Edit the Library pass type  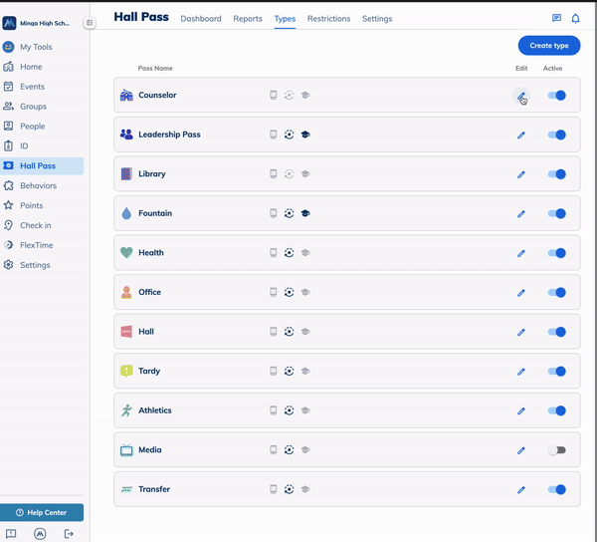520,174
